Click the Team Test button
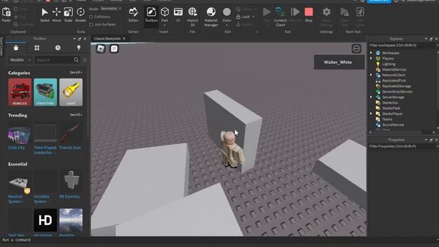The height and width of the screenshot is (247, 439). point(344,16)
